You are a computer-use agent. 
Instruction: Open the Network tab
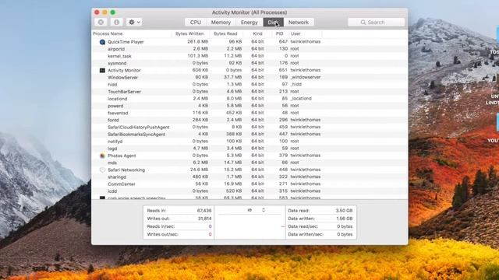tap(299, 23)
